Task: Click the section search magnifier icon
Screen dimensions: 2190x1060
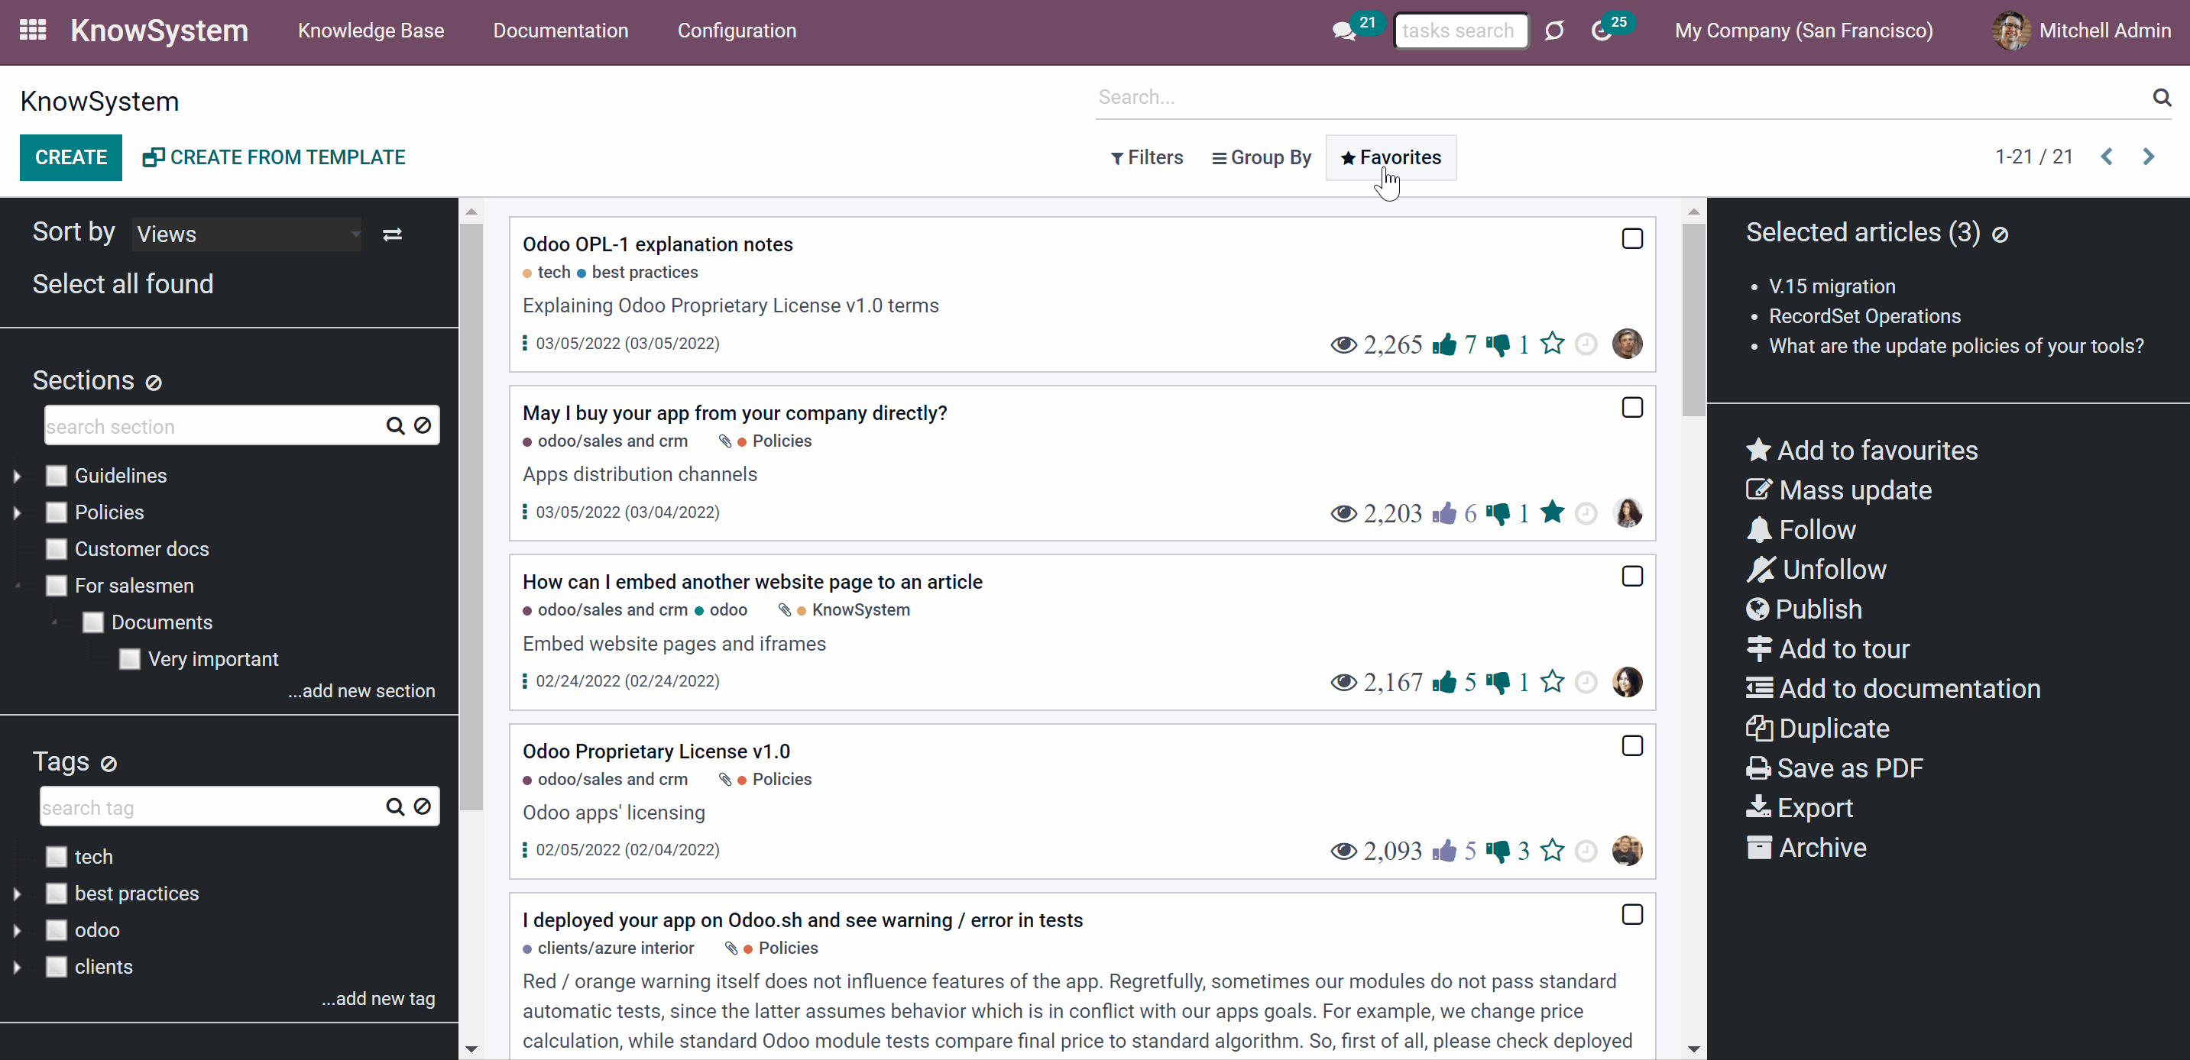Action: click(x=395, y=425)
